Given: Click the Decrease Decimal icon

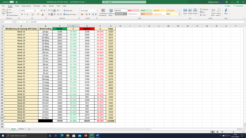Looking at the screenshot, I should point(96,15).
